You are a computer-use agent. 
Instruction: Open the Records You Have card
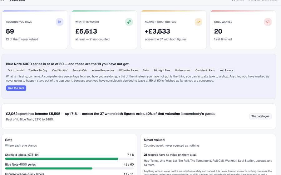point(35,30)
